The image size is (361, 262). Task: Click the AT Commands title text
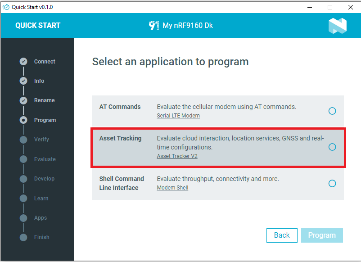[120, 107]
